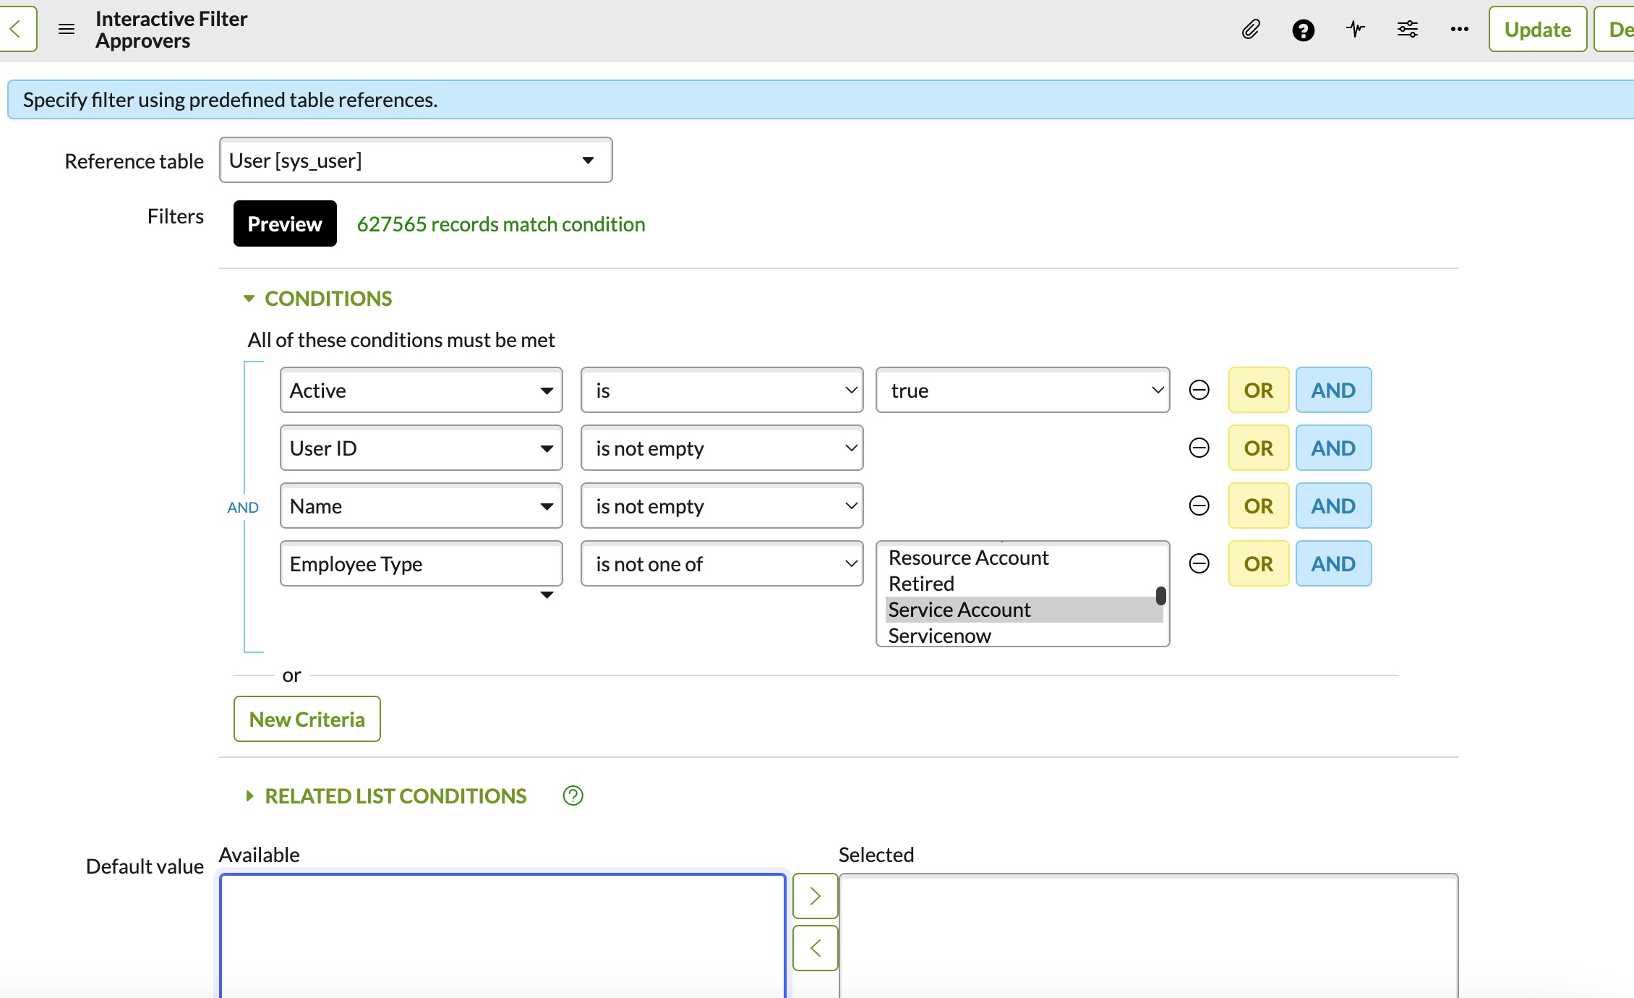Select Retired in the Employee Type list

tap(921, 584)
